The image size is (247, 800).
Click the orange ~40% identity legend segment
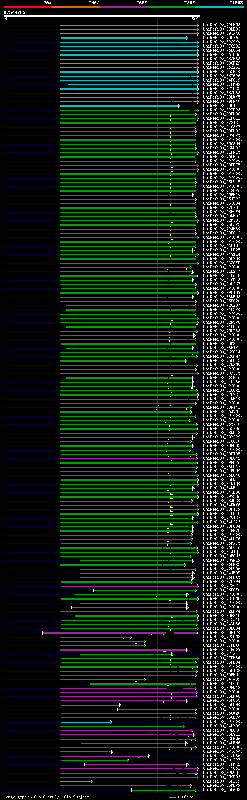75,7
